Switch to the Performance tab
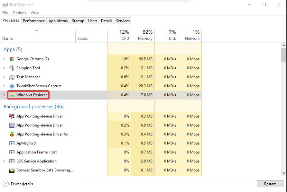This screenshot has height=192, width=287. click(x=34, y=21)
